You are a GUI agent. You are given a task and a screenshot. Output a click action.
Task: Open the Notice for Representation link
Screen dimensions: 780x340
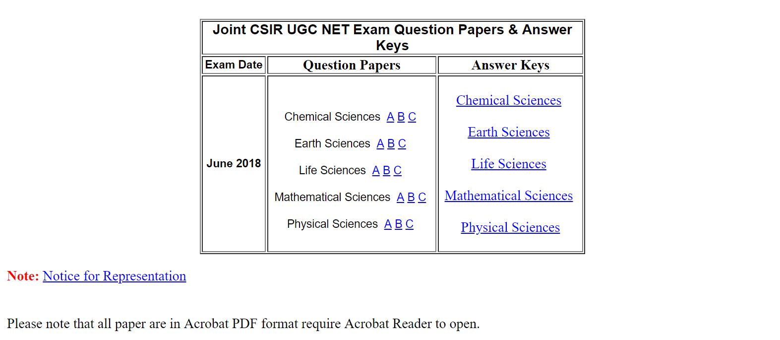pyautogui.click(x=114, y=276)
